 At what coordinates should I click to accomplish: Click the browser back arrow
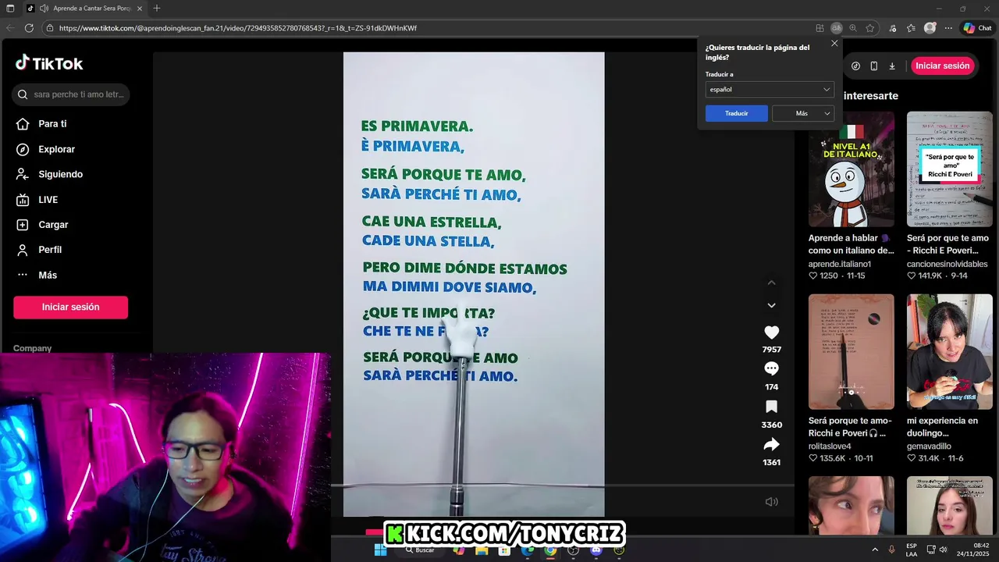point(10,28)
